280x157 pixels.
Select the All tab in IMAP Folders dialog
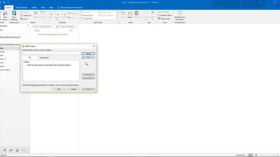pyautogui.click(x=30, y=58)
